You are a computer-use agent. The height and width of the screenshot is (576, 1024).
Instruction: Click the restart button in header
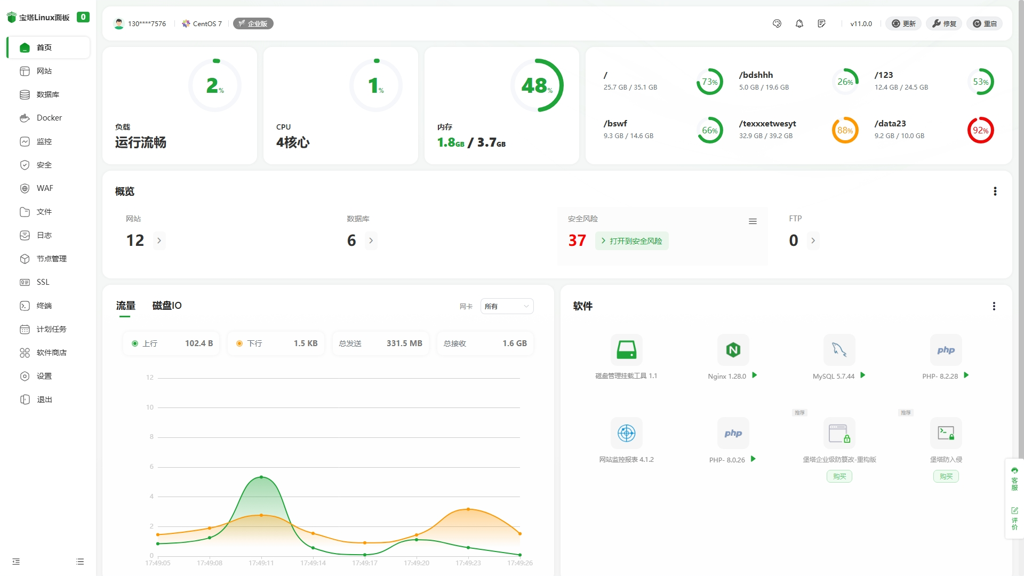click(x=985, y=23)
